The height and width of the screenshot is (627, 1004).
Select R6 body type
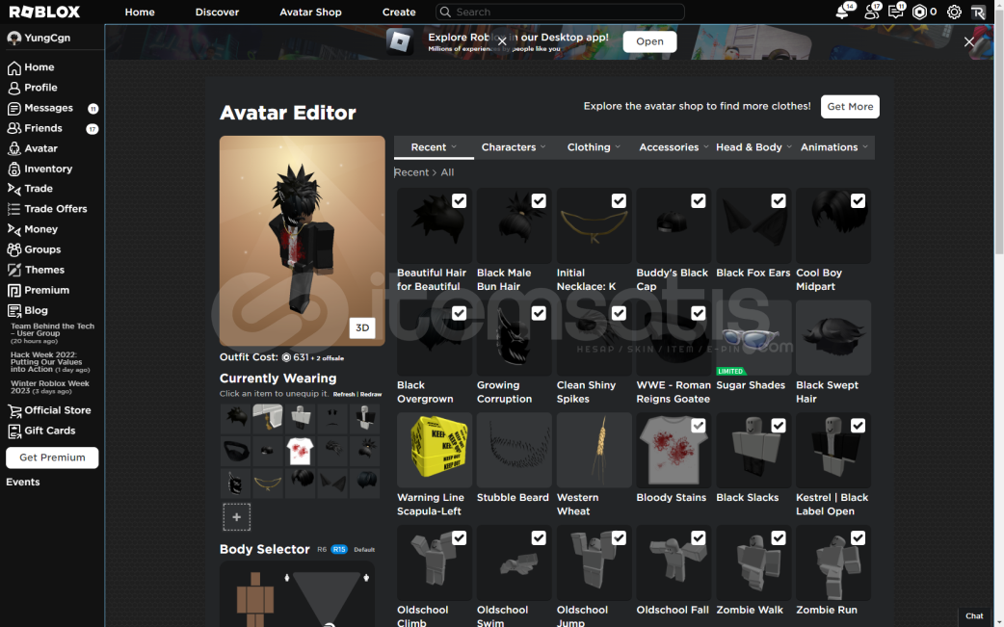pyautogui.click(x=322, y=550)
